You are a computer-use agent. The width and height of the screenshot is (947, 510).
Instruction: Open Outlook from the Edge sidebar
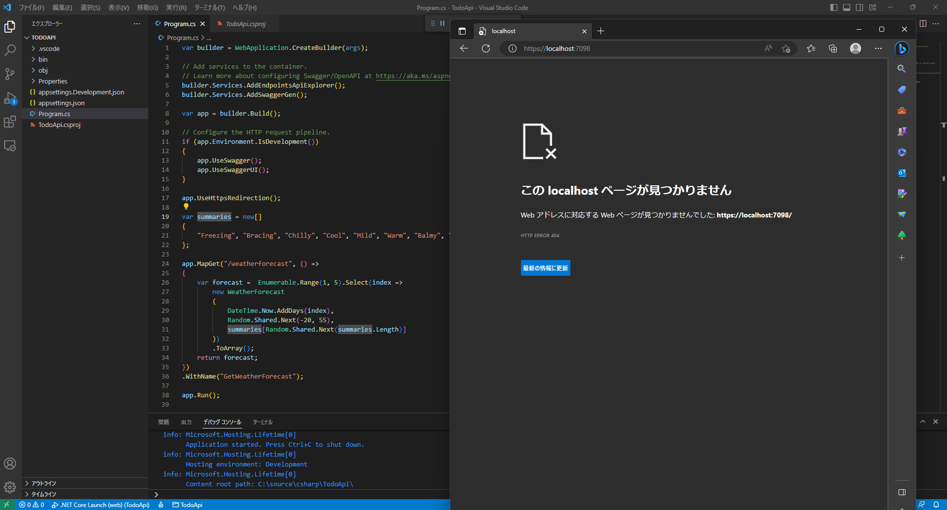coord(902,173)
